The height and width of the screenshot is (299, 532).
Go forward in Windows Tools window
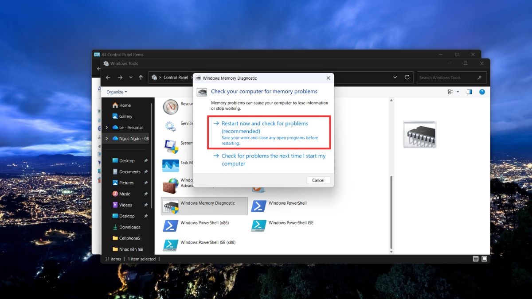pyautogui.click(x=120, y=78)
